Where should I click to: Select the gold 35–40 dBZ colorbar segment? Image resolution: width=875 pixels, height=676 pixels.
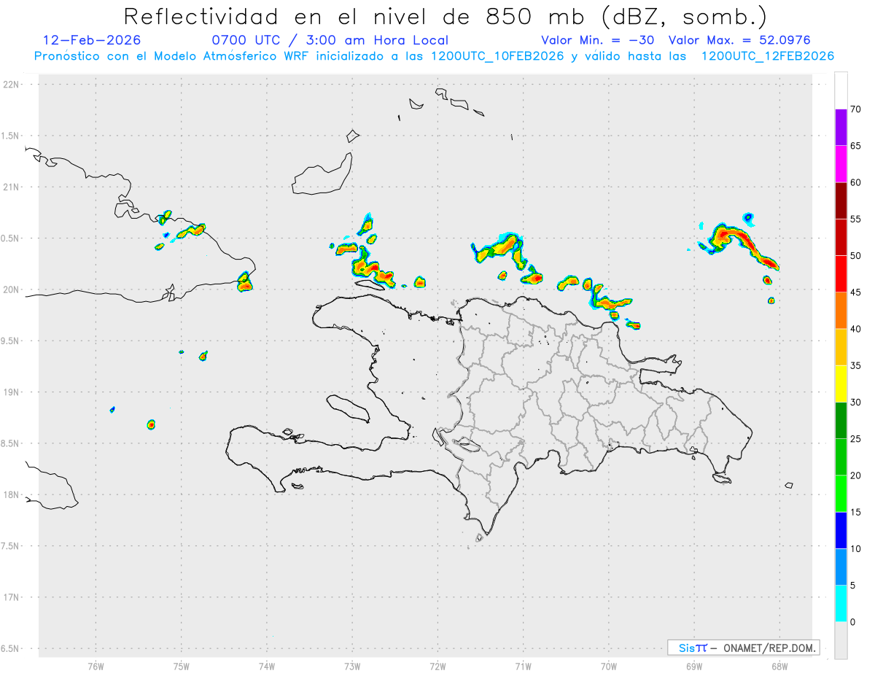[x=841, y=347]
